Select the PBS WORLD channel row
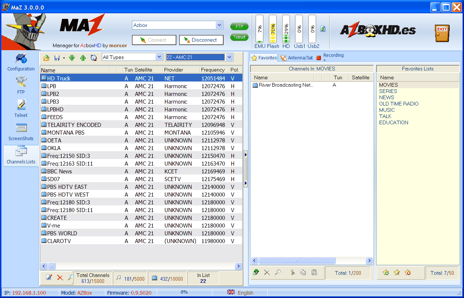 (x=141, y=233)
